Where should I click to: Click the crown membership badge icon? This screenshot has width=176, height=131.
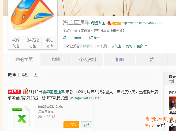(x=109, y=23)
